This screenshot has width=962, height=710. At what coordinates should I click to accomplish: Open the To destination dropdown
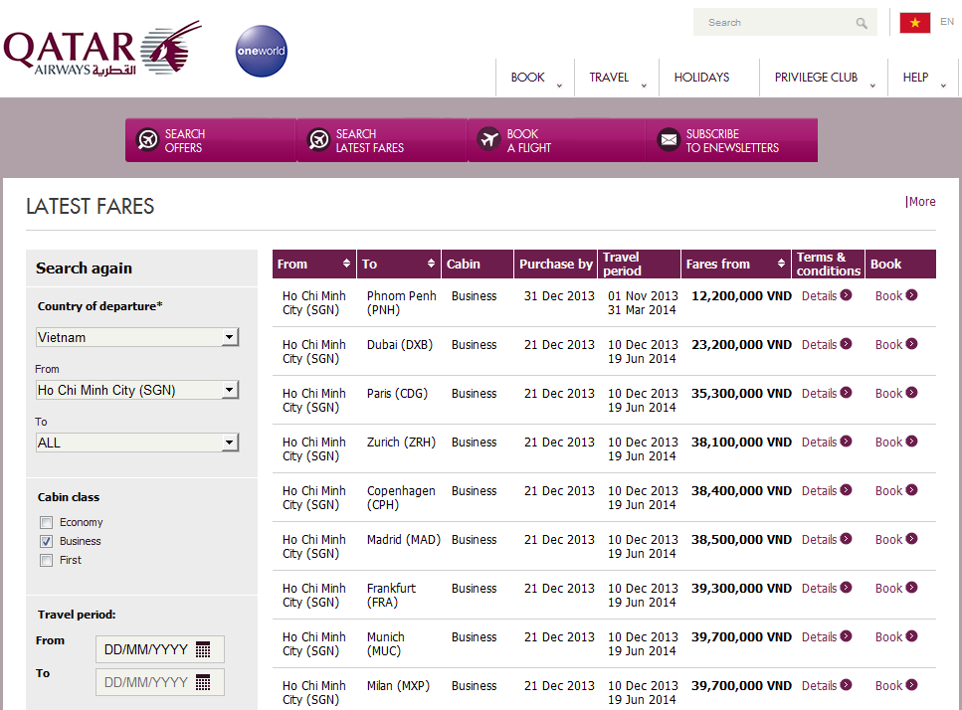pos(230,444)
